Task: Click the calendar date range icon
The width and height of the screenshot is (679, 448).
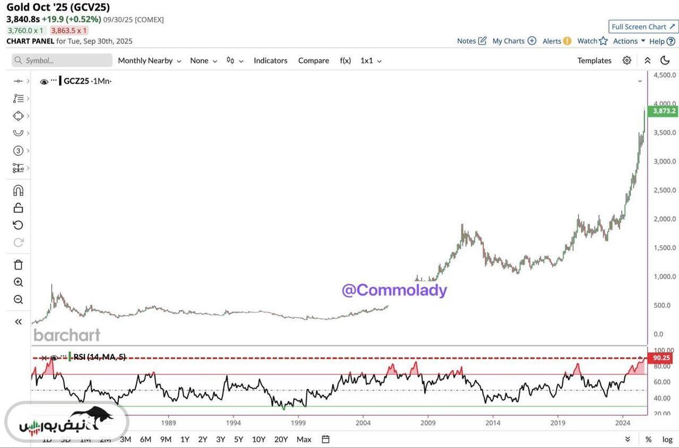Action: point(325,439)
